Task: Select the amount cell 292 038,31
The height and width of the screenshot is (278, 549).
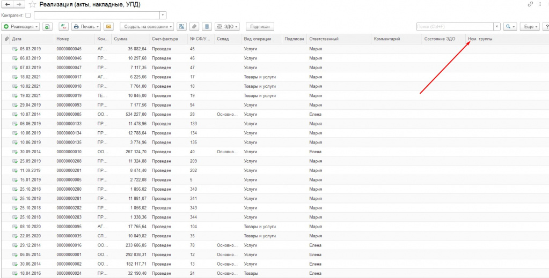Action: coord(136,254)
